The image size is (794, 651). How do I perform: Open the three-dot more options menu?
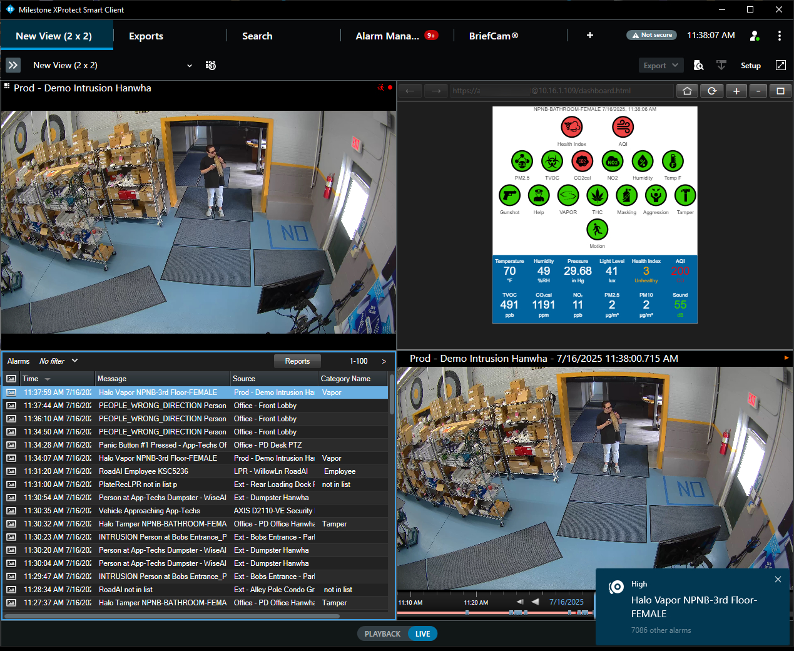(779, 36)
